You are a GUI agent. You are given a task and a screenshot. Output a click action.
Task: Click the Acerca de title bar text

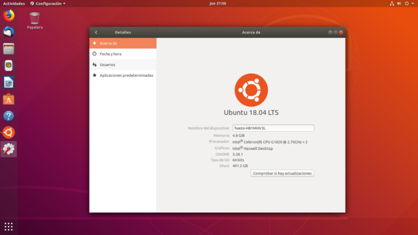click(251, 32)
